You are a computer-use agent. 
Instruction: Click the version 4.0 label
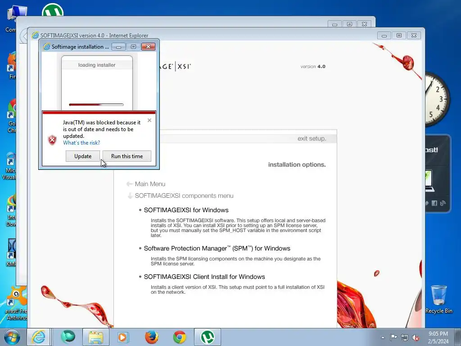coord(313,67)
